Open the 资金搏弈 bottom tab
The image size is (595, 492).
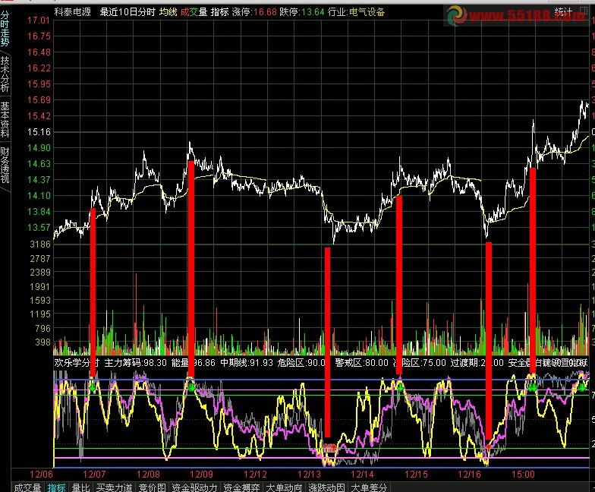(x=241, y=487)
